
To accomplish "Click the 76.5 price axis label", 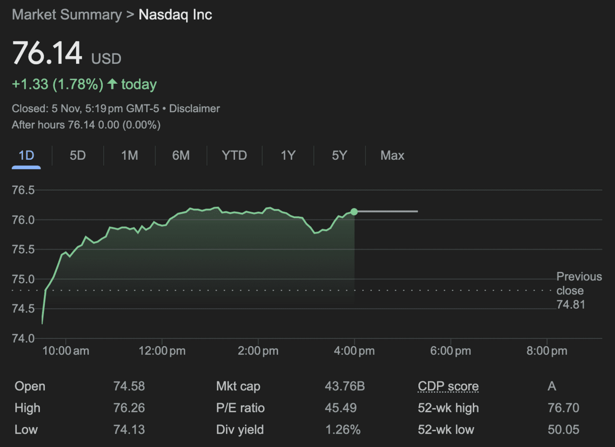I will pyautogui.click(x=23, y=190).
